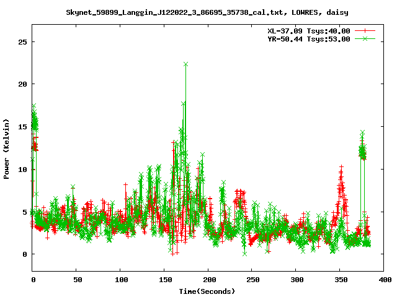
Task: Click the Power (Kelvin) y-axis label
Action: click(x=6, y=149)
